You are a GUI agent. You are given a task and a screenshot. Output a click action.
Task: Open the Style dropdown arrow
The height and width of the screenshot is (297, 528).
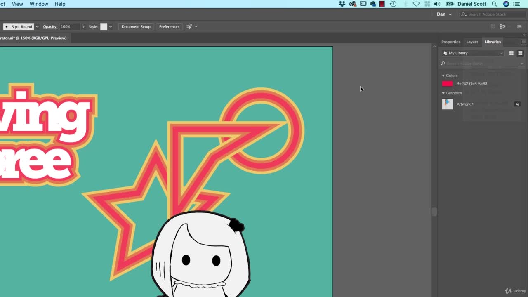pos(111,27)
